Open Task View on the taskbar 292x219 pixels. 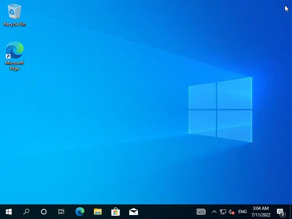(x=61, y=212)
